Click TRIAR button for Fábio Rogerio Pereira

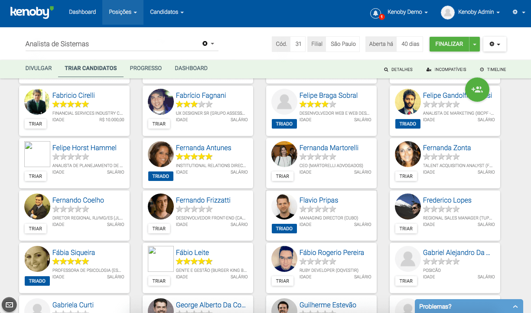[x=283, y=281]
